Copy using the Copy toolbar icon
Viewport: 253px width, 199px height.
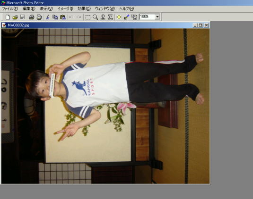point(55,17)
